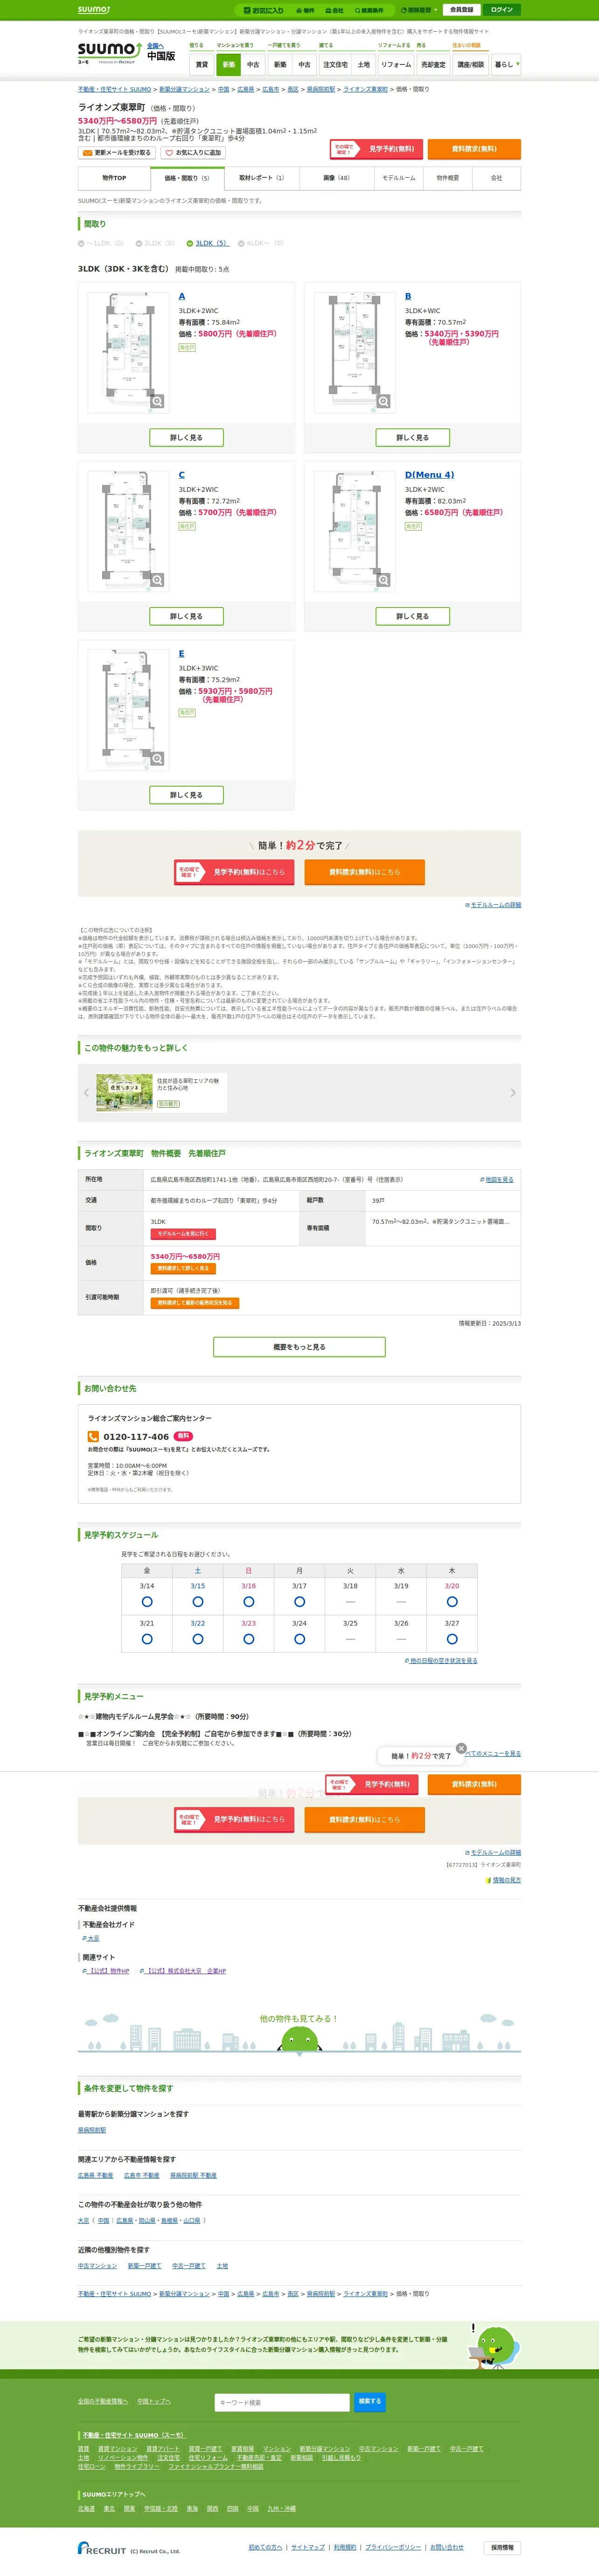Open the プライバシーポリシー footer link
Image resolution: width=599 pixels, height=2576 pixels.
(393, 2547)
